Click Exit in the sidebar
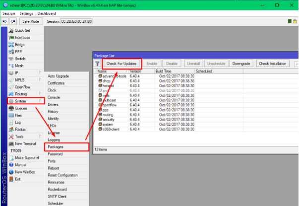The height and width of the screenshot is (206, 299). click(x=26, y=179)
